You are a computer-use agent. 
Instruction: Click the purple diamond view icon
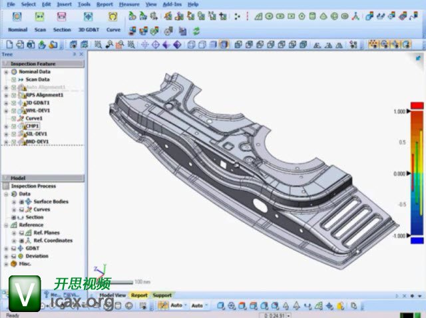[x=177, y=45]
